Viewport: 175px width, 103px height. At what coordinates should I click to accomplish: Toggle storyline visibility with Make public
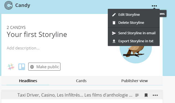pos(44,67)
